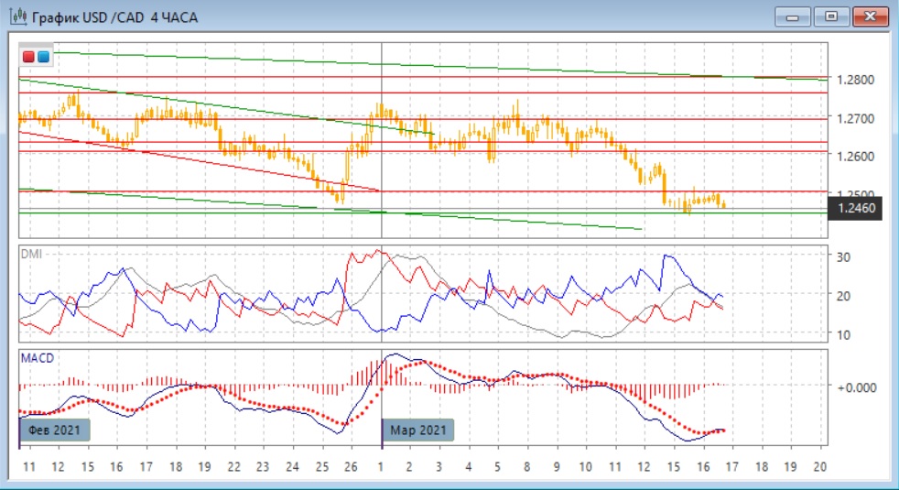The width and height of the screenshot is (899, 490).
Task: Close the USD/CAD chart window
Action: pos(871,17)
